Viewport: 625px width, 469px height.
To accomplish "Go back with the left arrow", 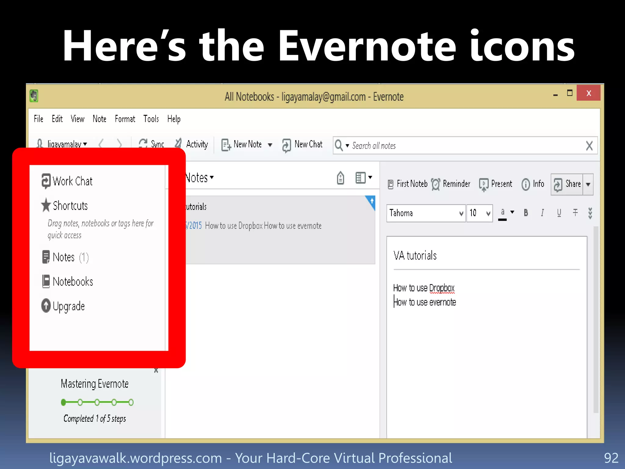I will pos(101,144).
